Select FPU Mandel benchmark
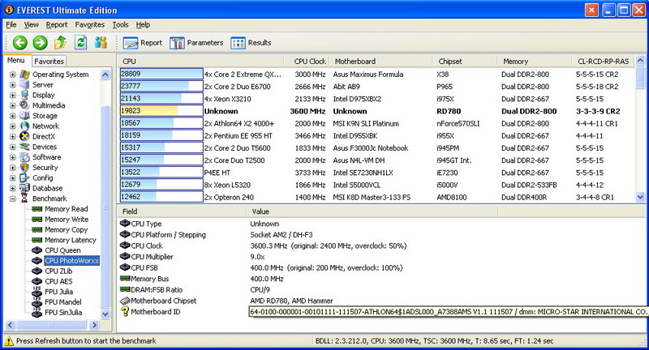The height and width of the screenshot is (350, 649). point(63,302)
